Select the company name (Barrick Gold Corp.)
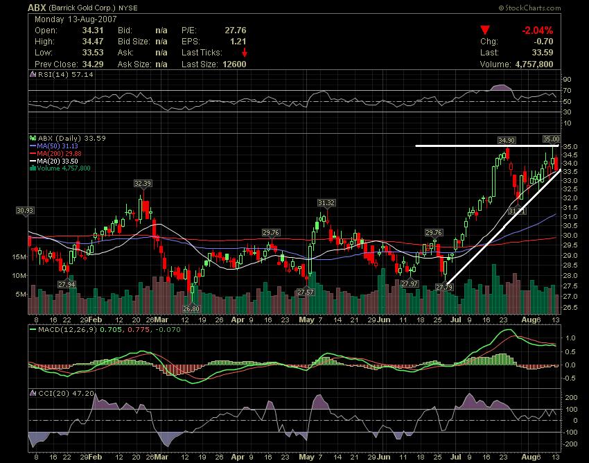Viewport: 589px width, 463px height. 82,8
